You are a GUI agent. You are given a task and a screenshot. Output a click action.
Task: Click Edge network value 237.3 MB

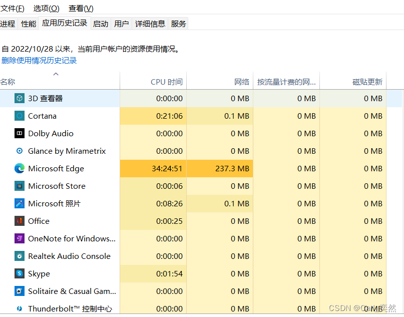coord(232,169)
